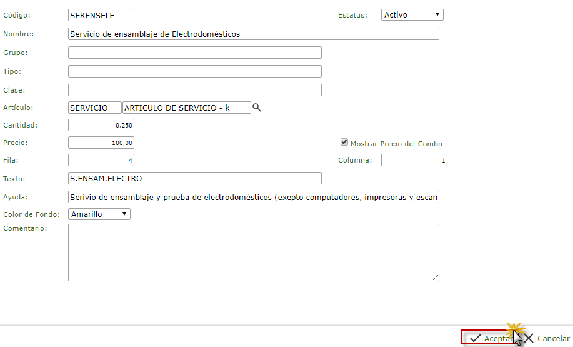
Task: Toggle the Mostrar Precio del Combo checkbox
Action: point(344,143)
